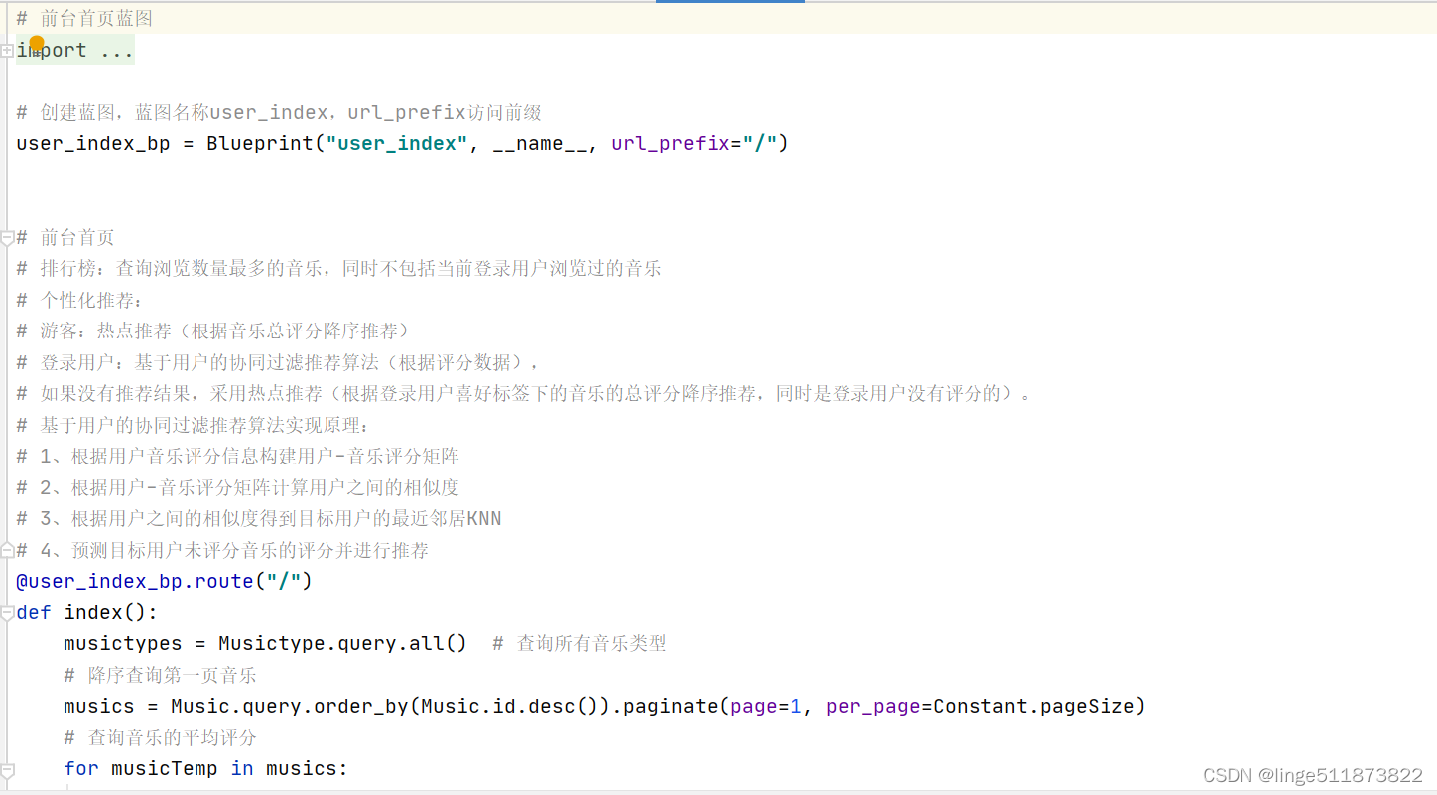Click Musictype.query.all() call
The image size is (1437, 795).
tap(342, 643)
